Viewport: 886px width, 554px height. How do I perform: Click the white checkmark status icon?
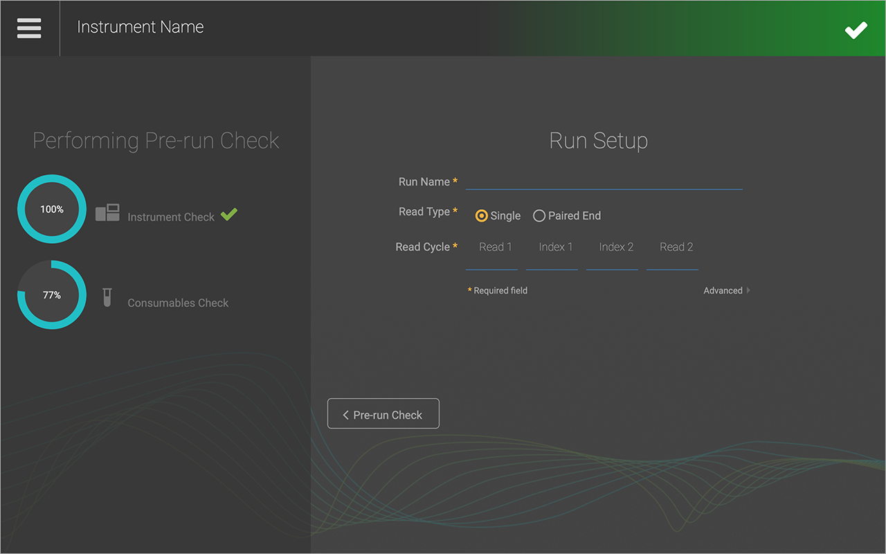856,30
